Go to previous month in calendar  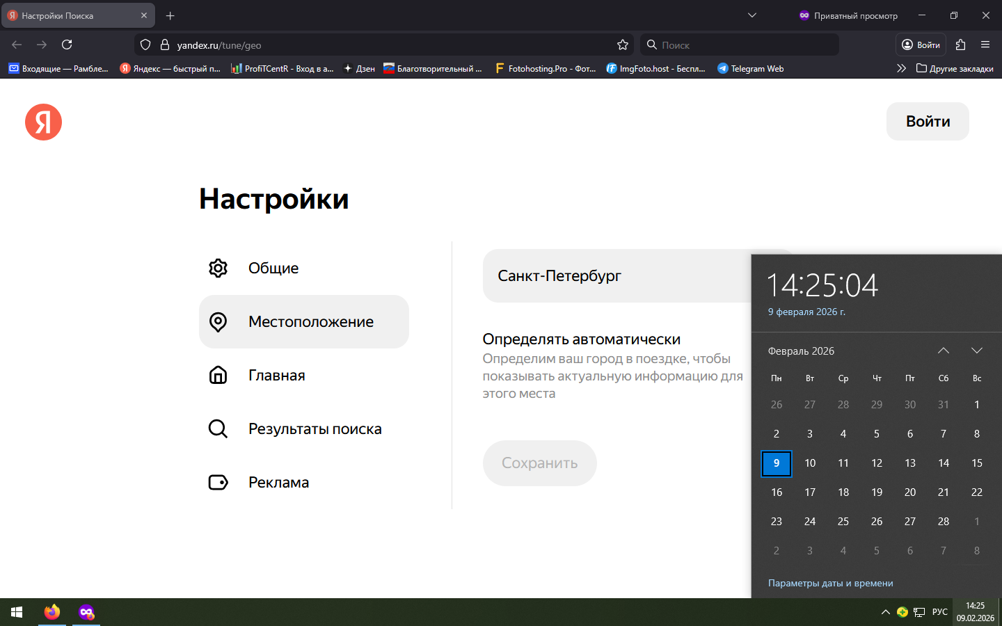943,351
